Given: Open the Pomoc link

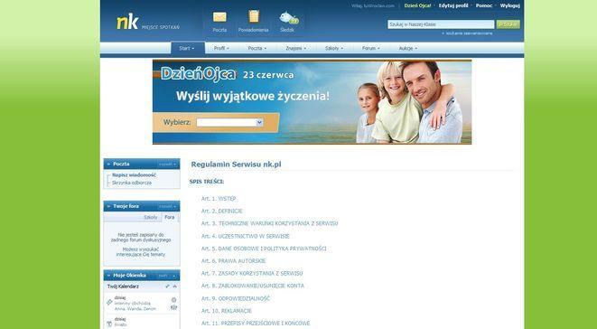Looking at the screenshot, I should (x=484, y=5).
